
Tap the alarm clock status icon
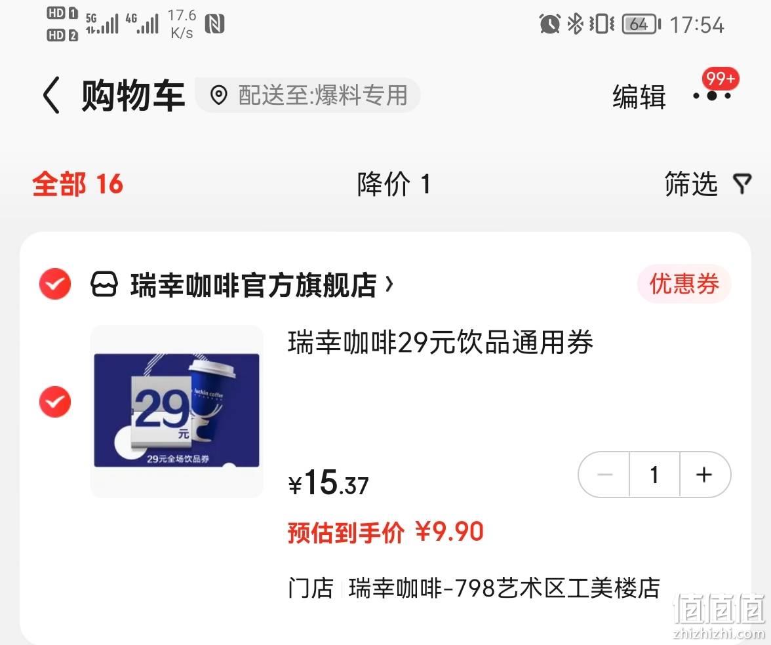(x=549, y=24)
